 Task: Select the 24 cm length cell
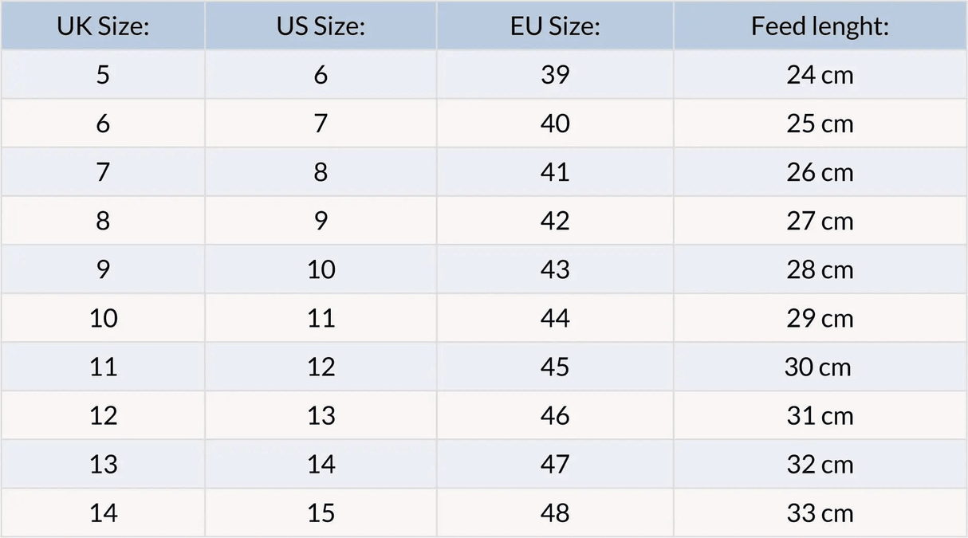pos(820,75)
